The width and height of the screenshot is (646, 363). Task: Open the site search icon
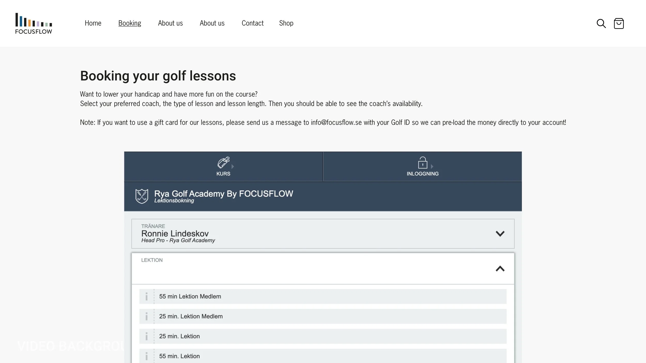point(601,23)
